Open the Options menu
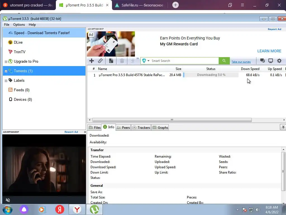Viewport: 286px width, 215px height. point(19,25)
